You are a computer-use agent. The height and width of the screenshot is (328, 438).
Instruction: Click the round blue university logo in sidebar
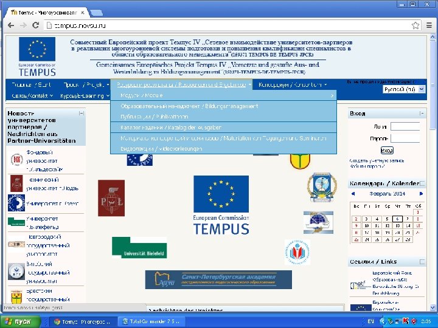[16, 203]
